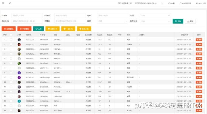
Task: Delete row 12 nickponak with its delete button
Action: pos(199,92)
